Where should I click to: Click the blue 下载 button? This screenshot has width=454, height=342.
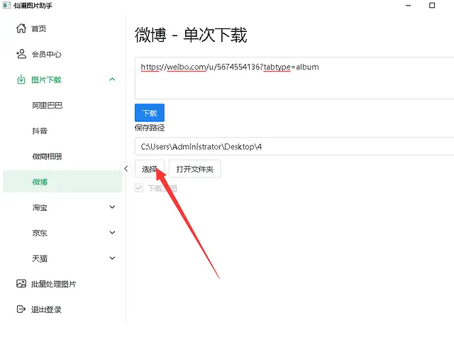pyautogui.click(x=150, y=113)
